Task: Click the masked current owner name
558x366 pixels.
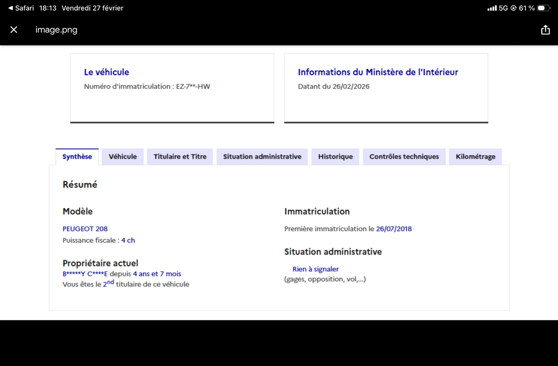Action: 85,274
